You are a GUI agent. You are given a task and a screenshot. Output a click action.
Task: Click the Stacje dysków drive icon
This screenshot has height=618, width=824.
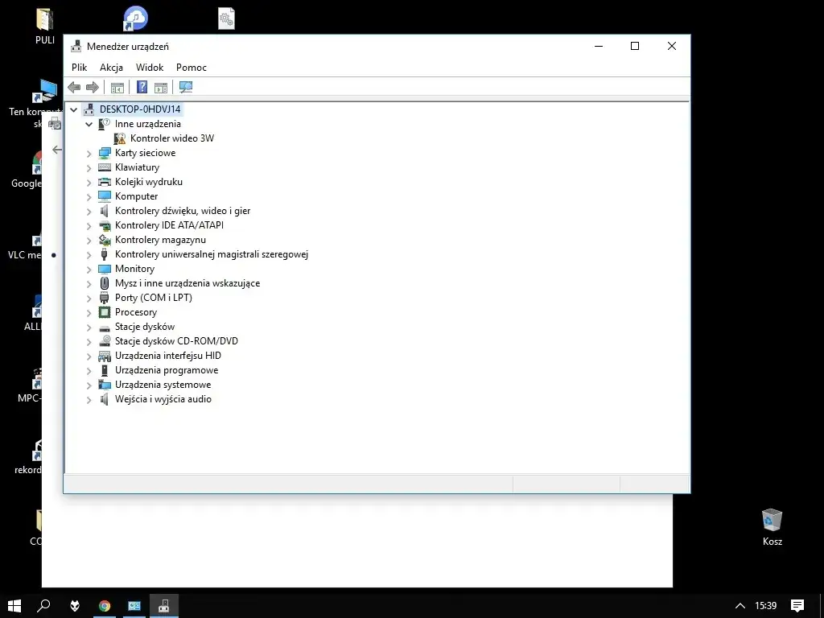tap(105, 328)
